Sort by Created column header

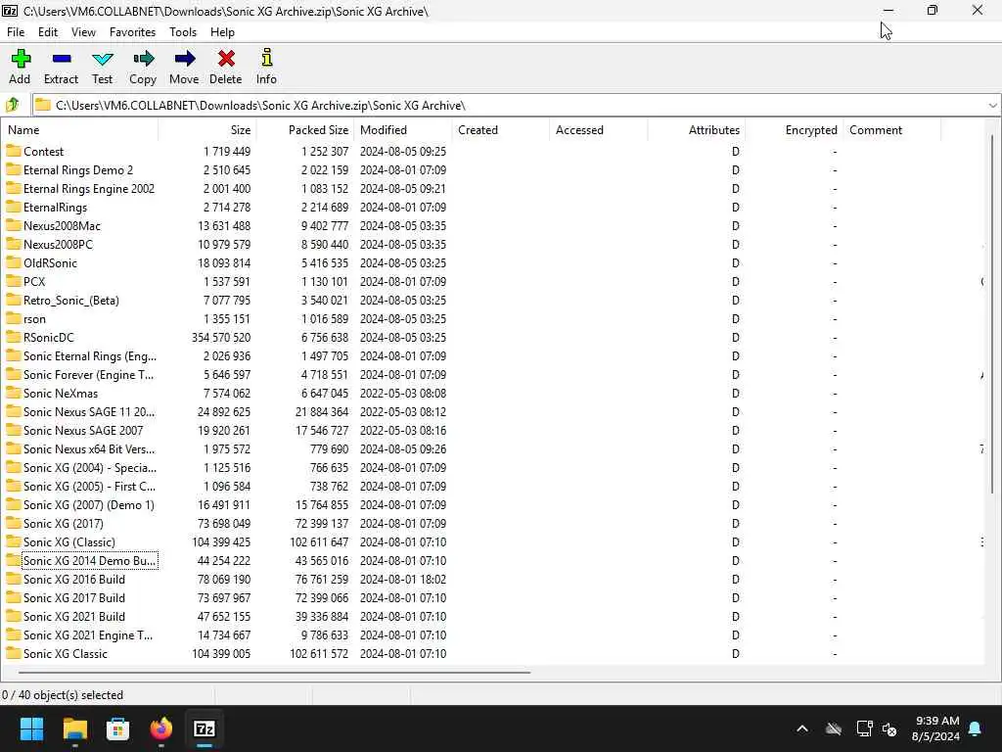(x=501, y=130)
